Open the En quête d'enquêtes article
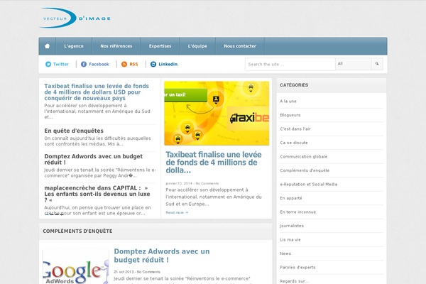 (74, 131)
